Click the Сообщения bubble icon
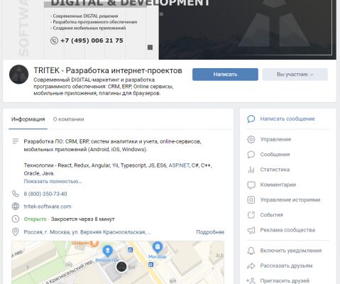This screenshot has height=284, width=340. tap(251, 155)
